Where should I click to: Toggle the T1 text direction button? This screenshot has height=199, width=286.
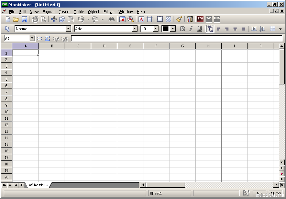(210, 29)
